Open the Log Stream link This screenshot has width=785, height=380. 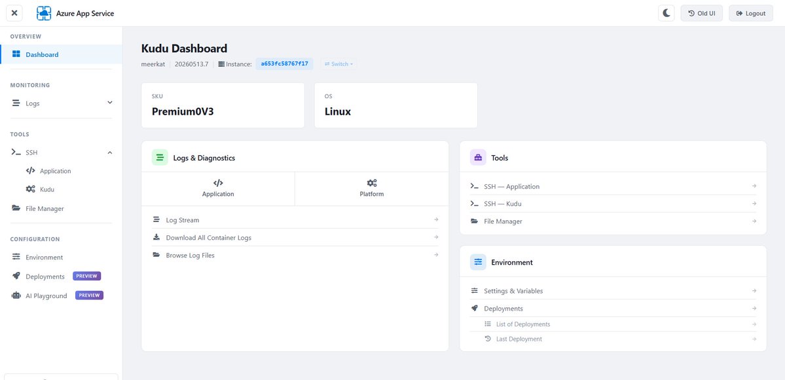click(295, 219)
